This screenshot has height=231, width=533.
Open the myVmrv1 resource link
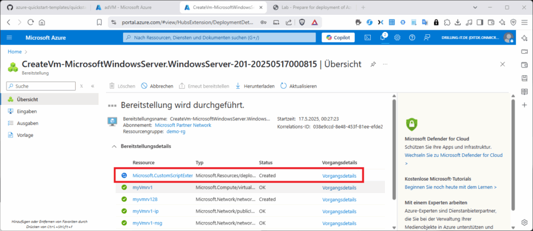(142, 187)
